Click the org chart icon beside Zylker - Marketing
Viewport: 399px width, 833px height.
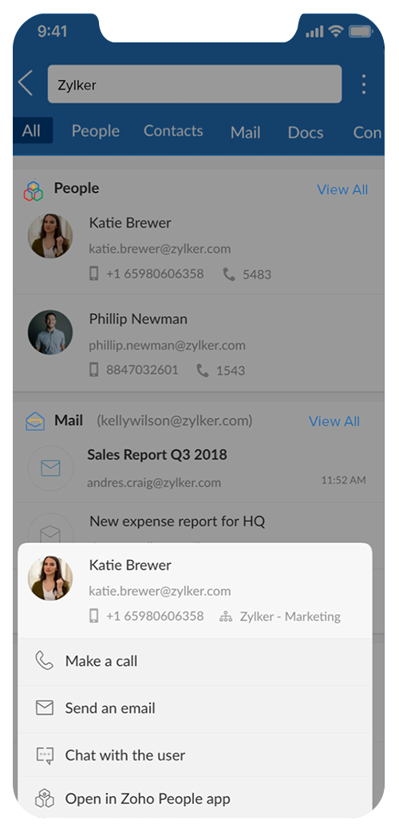226,617
